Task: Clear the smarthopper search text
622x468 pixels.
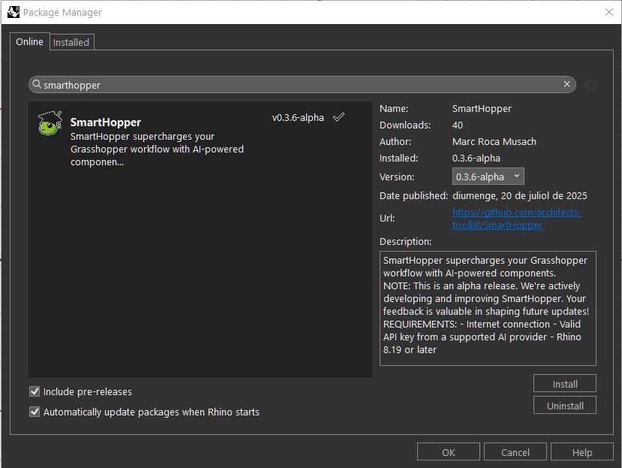Action: pos(567,84)
